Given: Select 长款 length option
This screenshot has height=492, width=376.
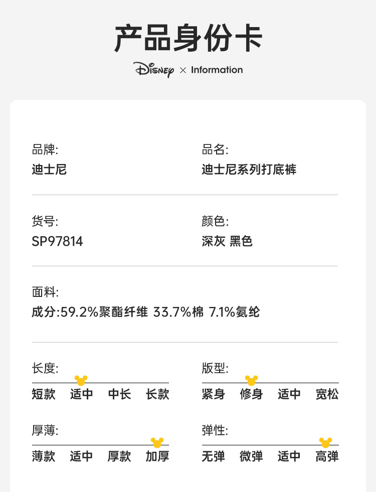Looking at the screenshot, I should coord(157,394).
